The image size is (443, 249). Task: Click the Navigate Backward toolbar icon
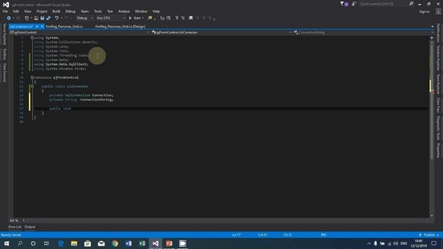click(9, 18)
